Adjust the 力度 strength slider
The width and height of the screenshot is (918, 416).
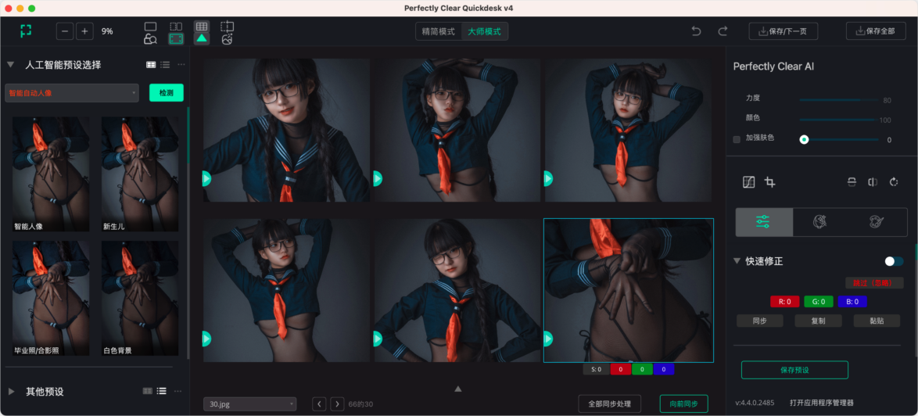pos(839,100)
